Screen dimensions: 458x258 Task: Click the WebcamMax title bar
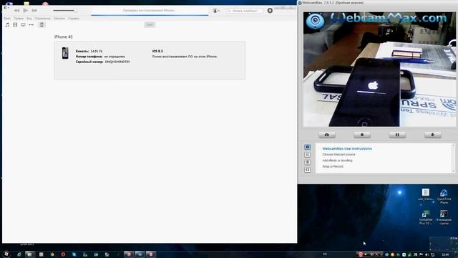[x=378, y=3]
